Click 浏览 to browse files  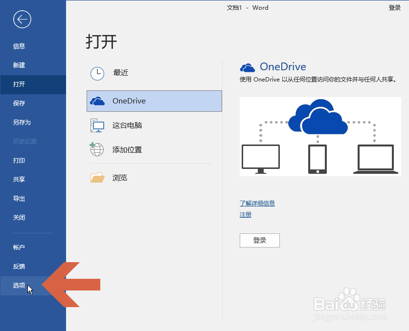(154, 178)
